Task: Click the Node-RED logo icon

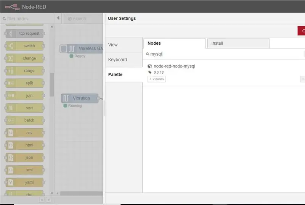Action: (x=12, y=7)
